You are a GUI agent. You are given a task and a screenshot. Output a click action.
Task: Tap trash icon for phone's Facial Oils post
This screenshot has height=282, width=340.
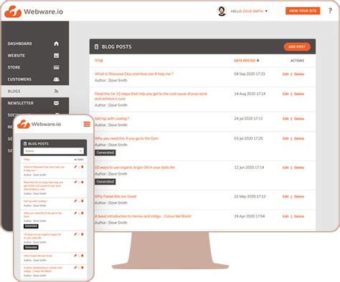pyautogui.click(x=82, y=256)
